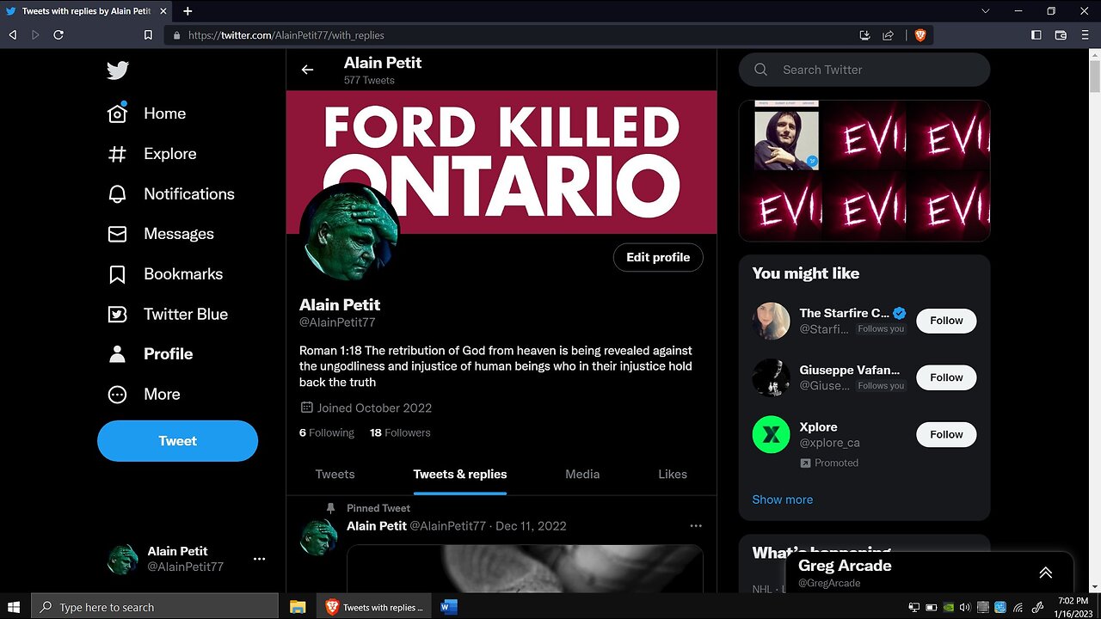The image size is (1101, 619).
Task: Open File Explorer from the taskbar
Action: [298, 607]
